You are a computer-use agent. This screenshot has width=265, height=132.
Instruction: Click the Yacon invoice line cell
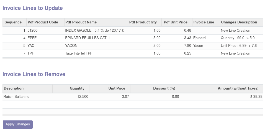pyautogui.click(x=198, y=46)
